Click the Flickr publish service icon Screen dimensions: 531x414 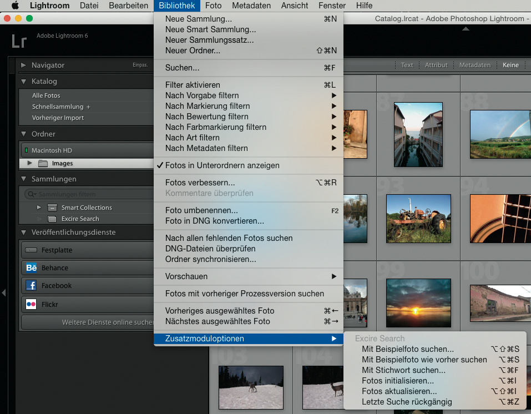[31, 305]
